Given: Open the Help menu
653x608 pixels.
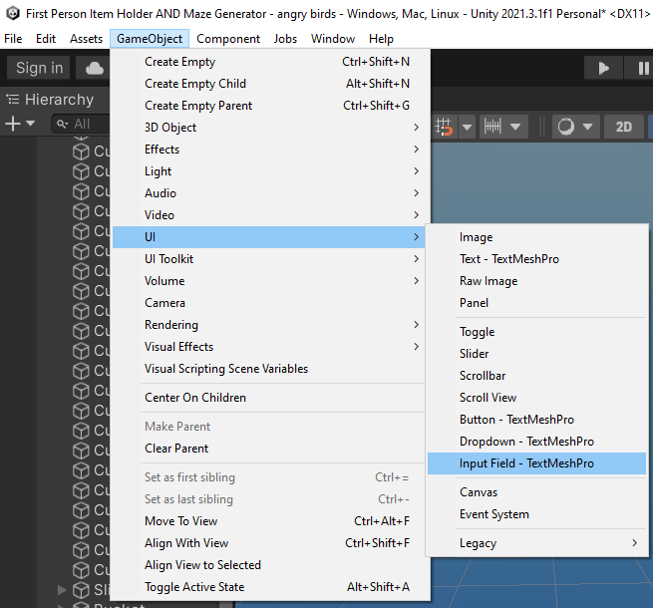Looking at the screenshot, I should 381,39.
